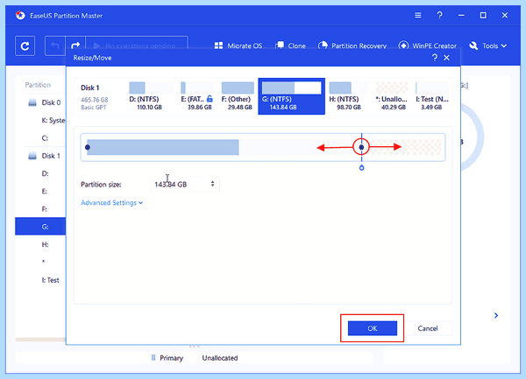This screenshot has height=379, width=526.
Task: Click the undo arrow button
Action: (x=55, y=46)
